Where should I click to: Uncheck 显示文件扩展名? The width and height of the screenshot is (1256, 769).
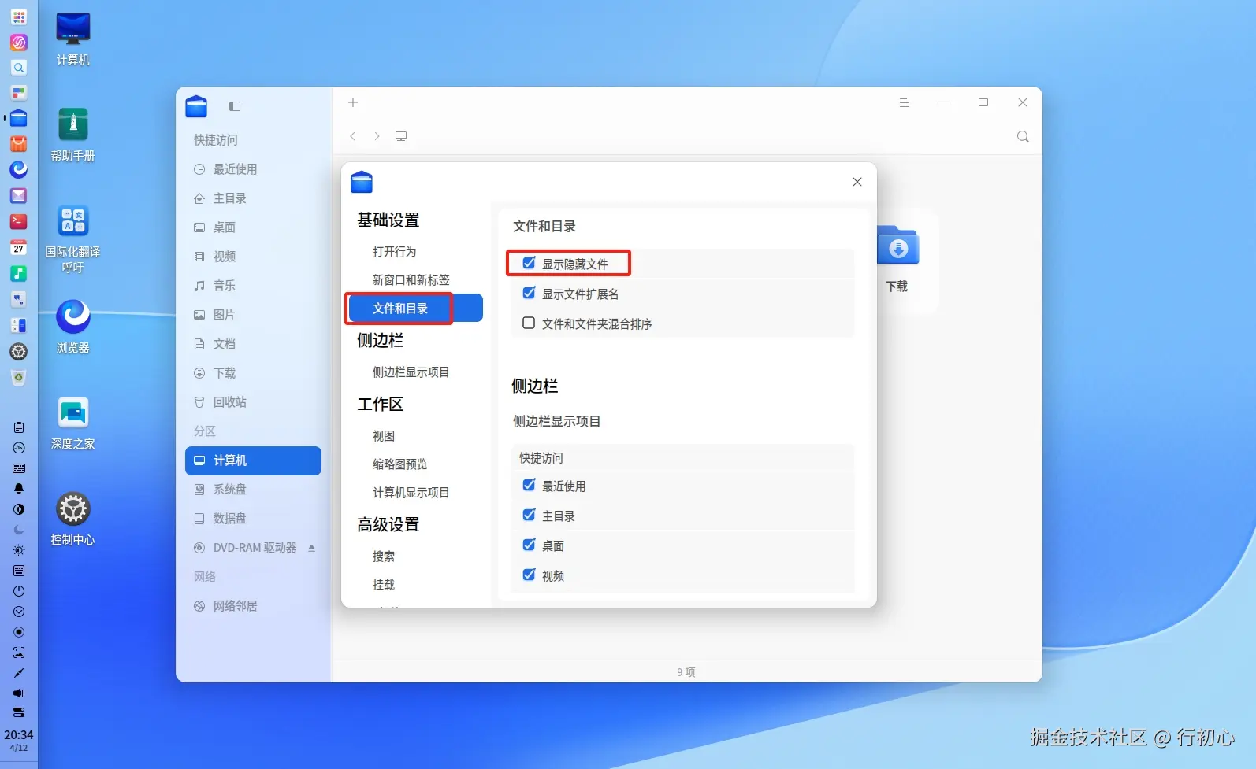(x=529, y=293)
